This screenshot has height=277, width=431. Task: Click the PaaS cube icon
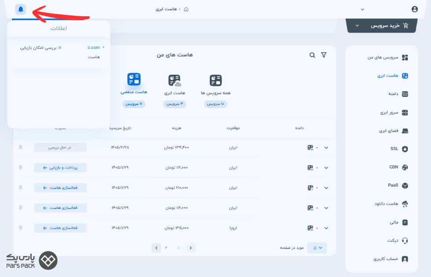pyautogui.click(x=405, y=186)
